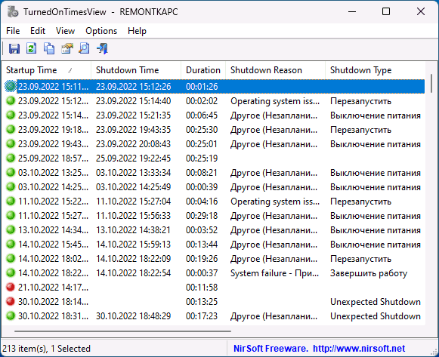Click the Exit door toolbar icon
The image size is (439, 357).
tap(102, 48)
